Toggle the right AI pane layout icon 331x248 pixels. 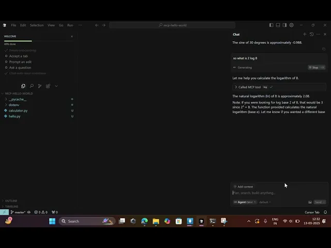point(284,25)
